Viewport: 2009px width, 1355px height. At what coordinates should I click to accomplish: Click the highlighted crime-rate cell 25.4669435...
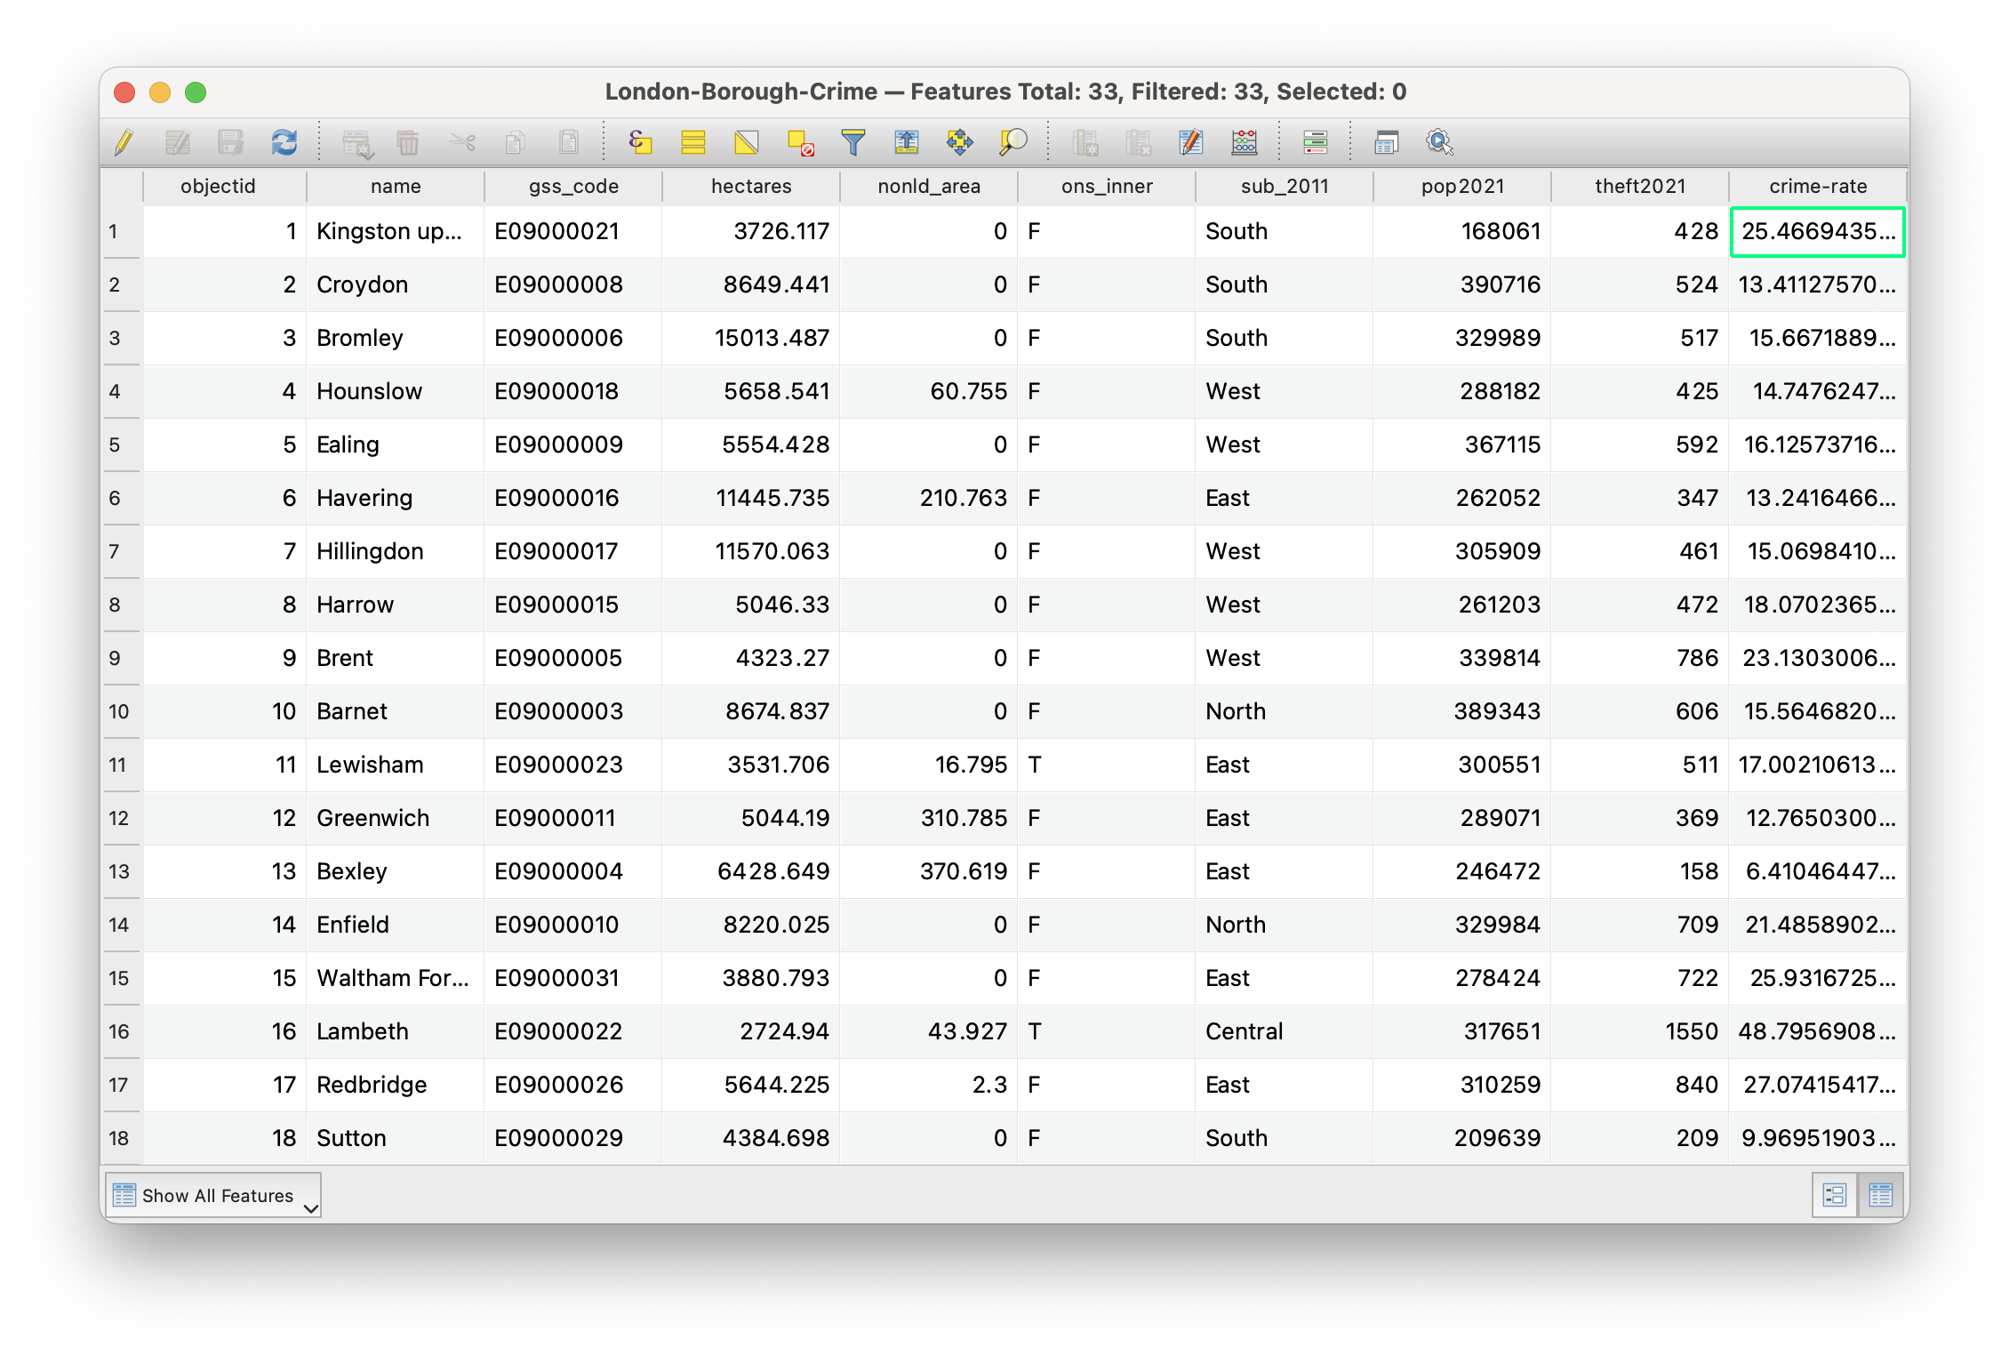click(x=1818, y=232)
